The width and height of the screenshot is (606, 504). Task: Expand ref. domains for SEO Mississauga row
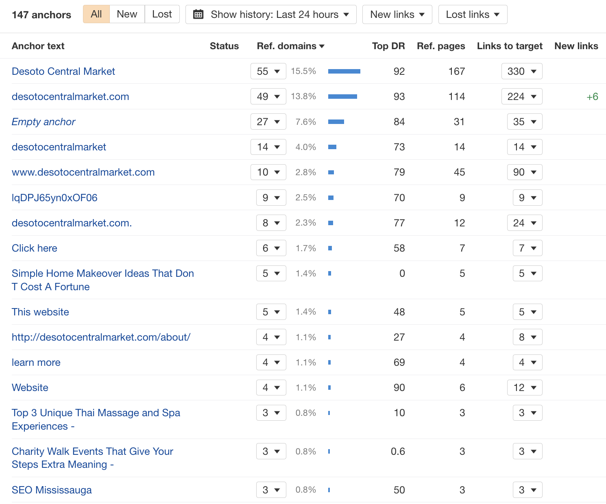271,490
